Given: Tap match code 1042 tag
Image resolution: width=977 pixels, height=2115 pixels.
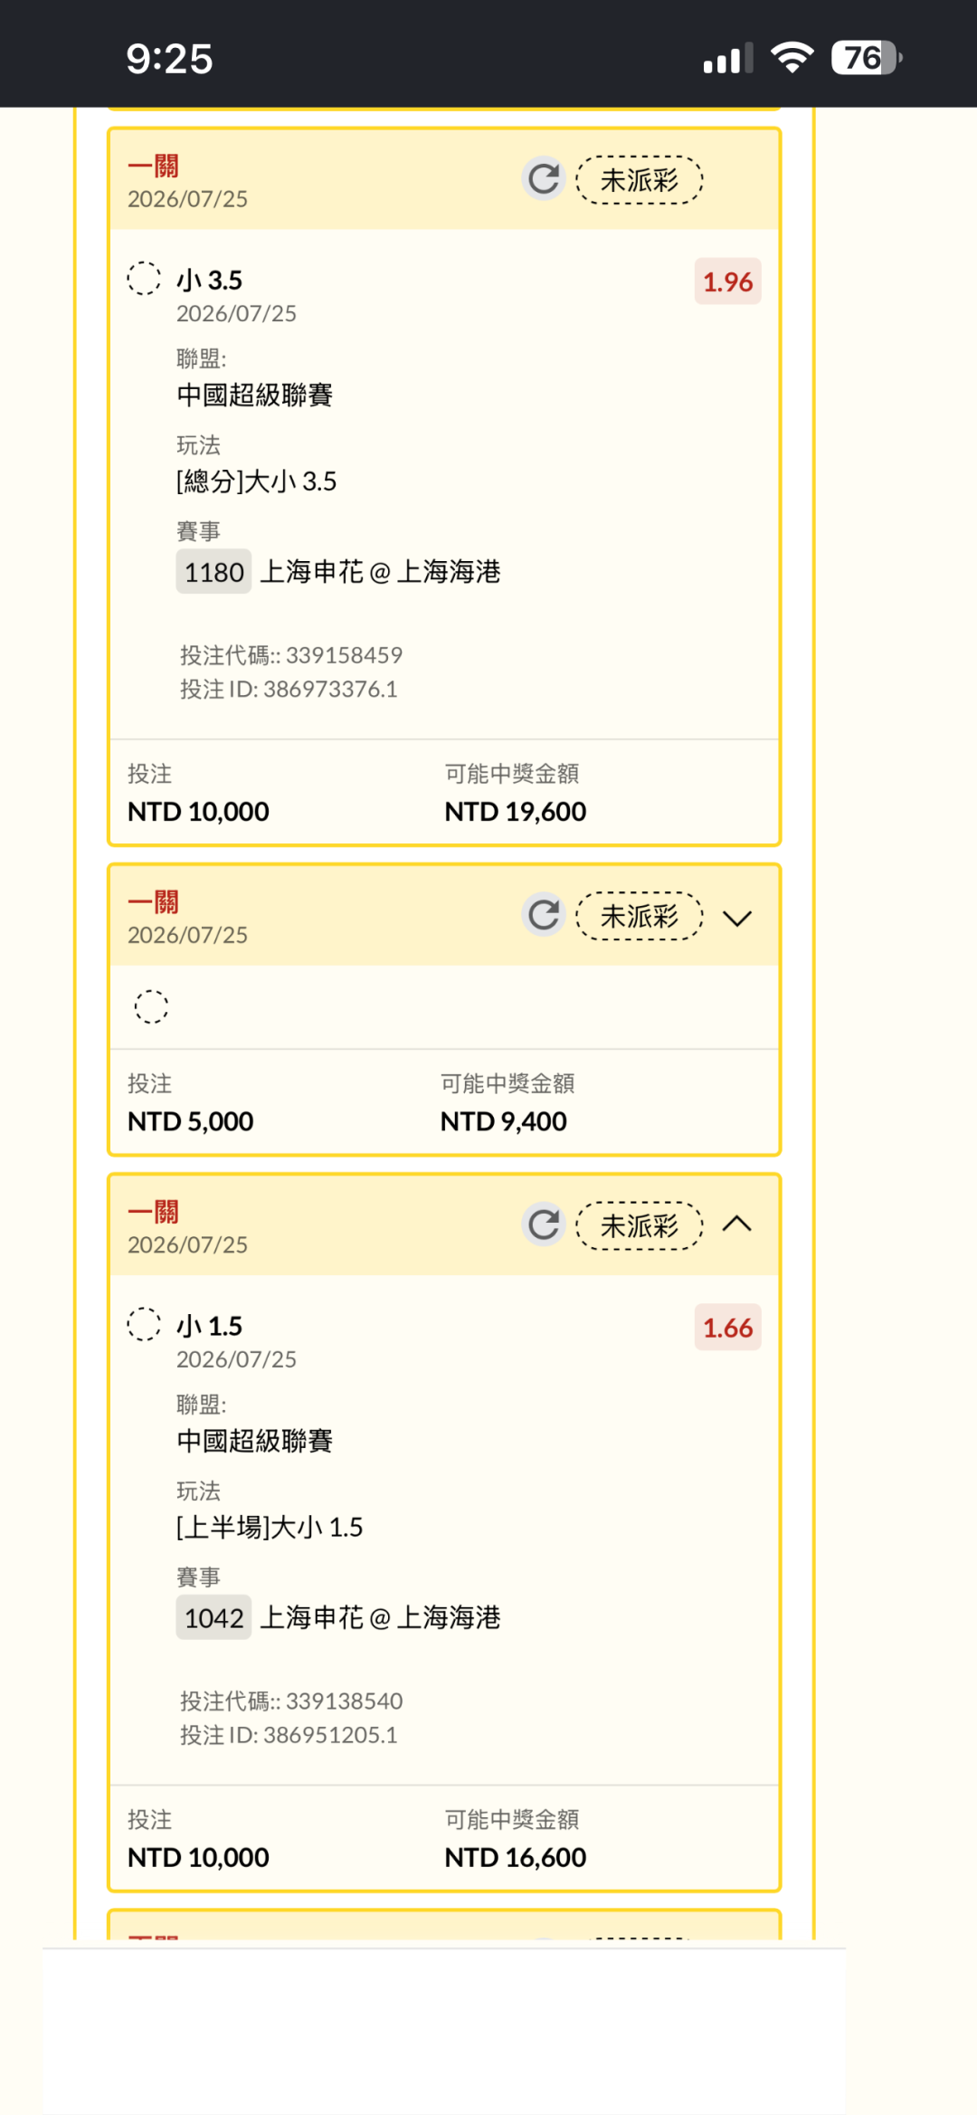Looking at the screenshot, I should pos(213,1616).
